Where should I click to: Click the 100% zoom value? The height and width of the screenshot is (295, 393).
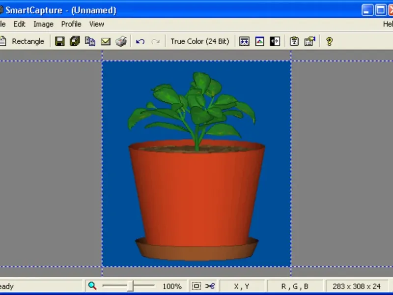click(x=172, y=286)
